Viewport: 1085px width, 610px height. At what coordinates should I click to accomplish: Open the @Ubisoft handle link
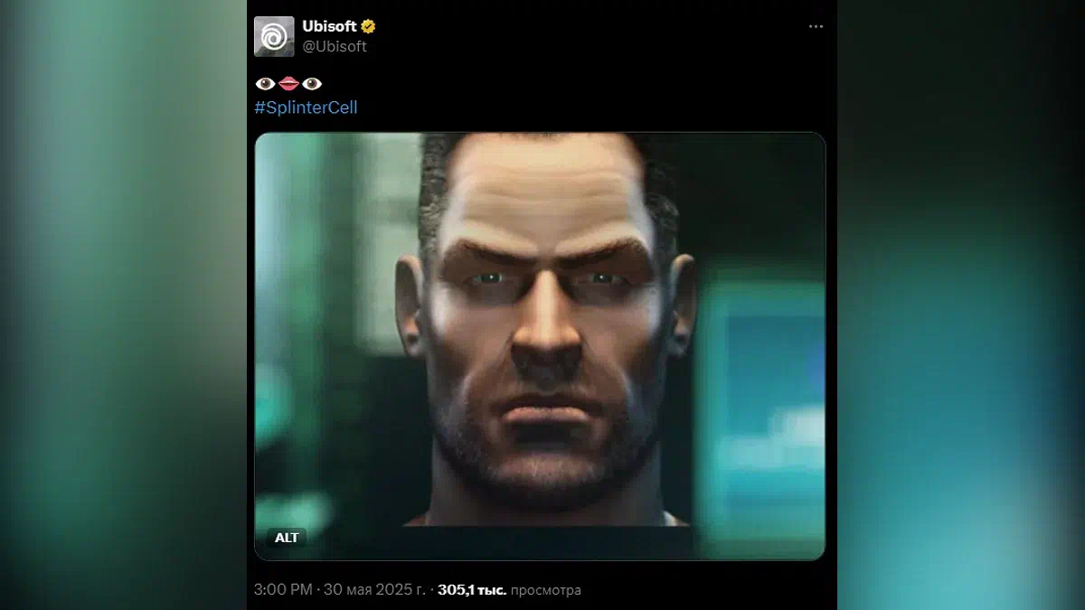point(335,46)
